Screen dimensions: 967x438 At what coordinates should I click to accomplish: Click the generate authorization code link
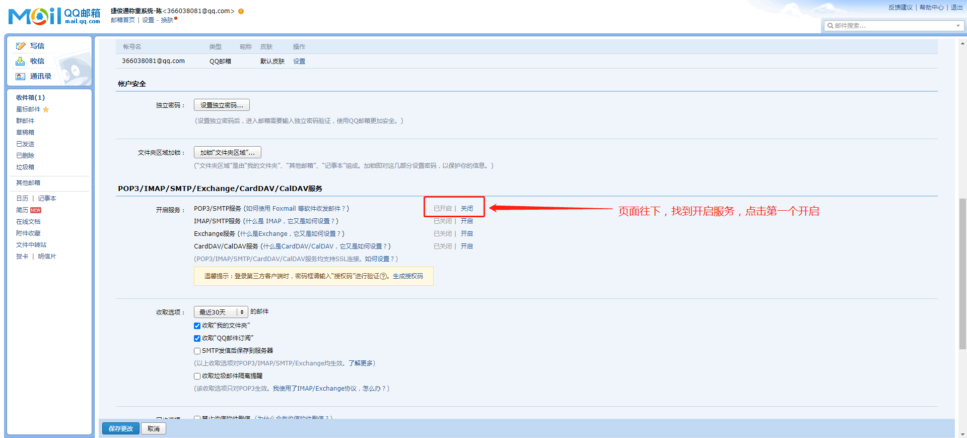[408, 276]
